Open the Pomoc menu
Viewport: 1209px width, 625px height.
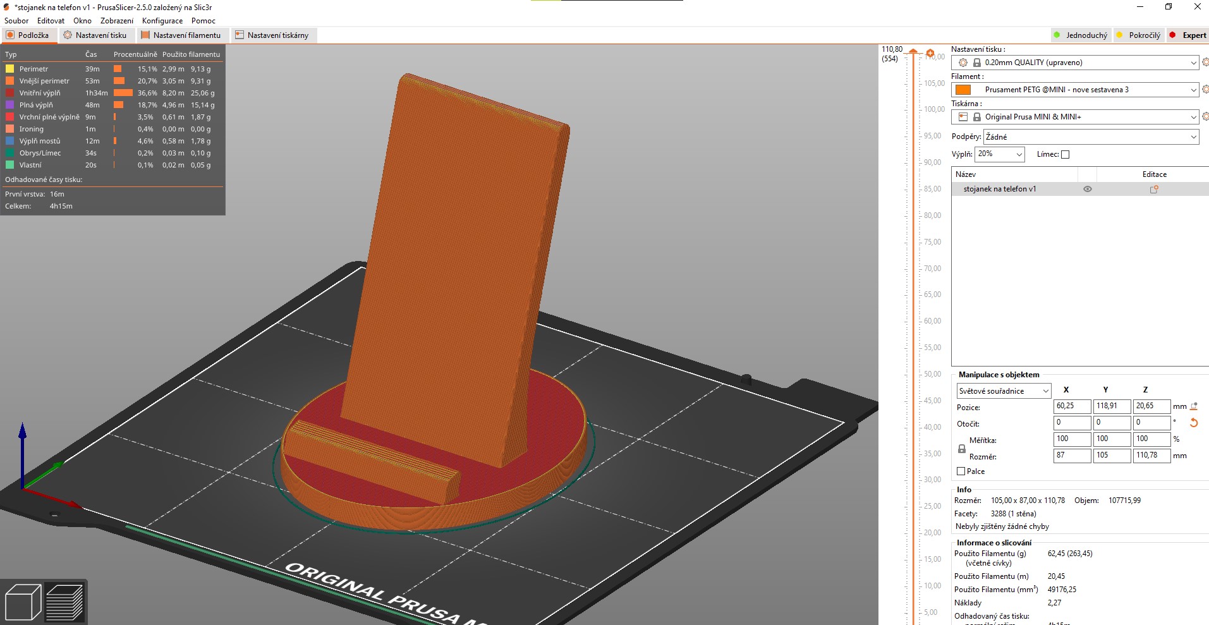pos(204,21)
